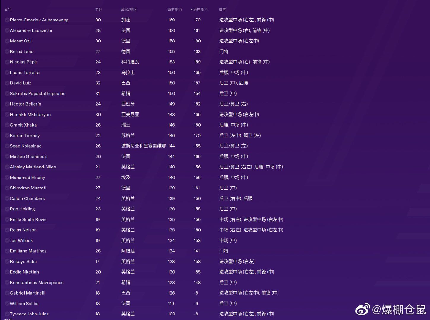Click the Rob Holding name
Screen dimensions: 430x320
point(22,209)
